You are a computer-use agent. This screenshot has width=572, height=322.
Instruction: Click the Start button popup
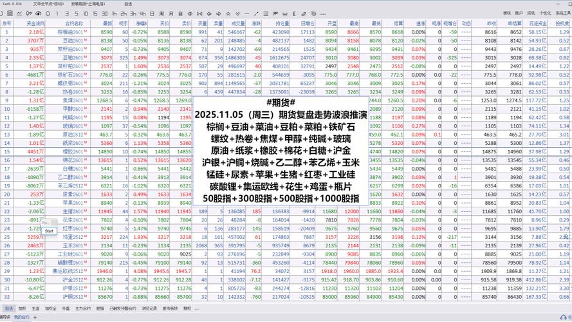pyautogui.click(x=50, y=231)
